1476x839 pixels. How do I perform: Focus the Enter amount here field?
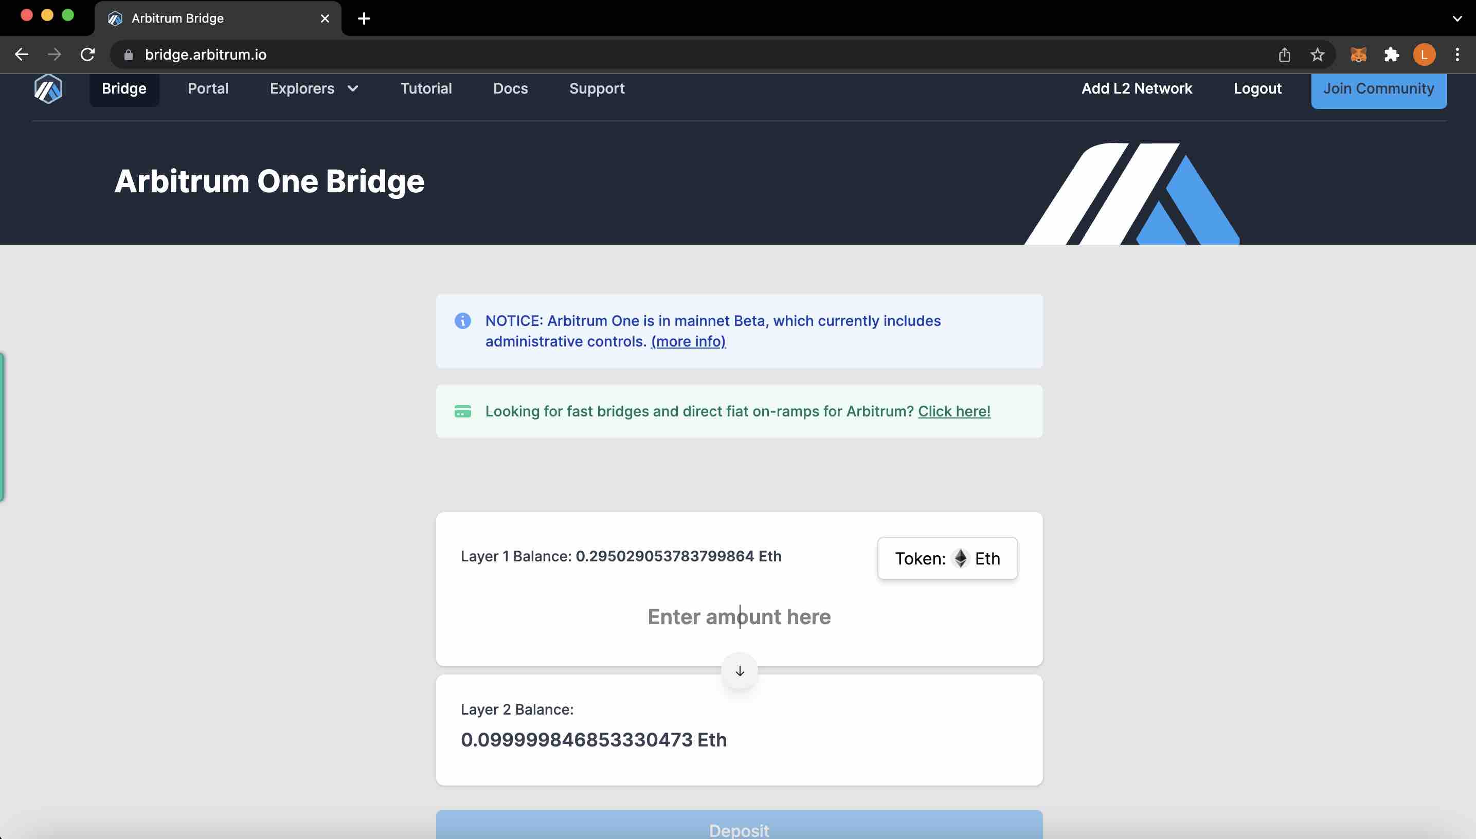tap(740, 617)
